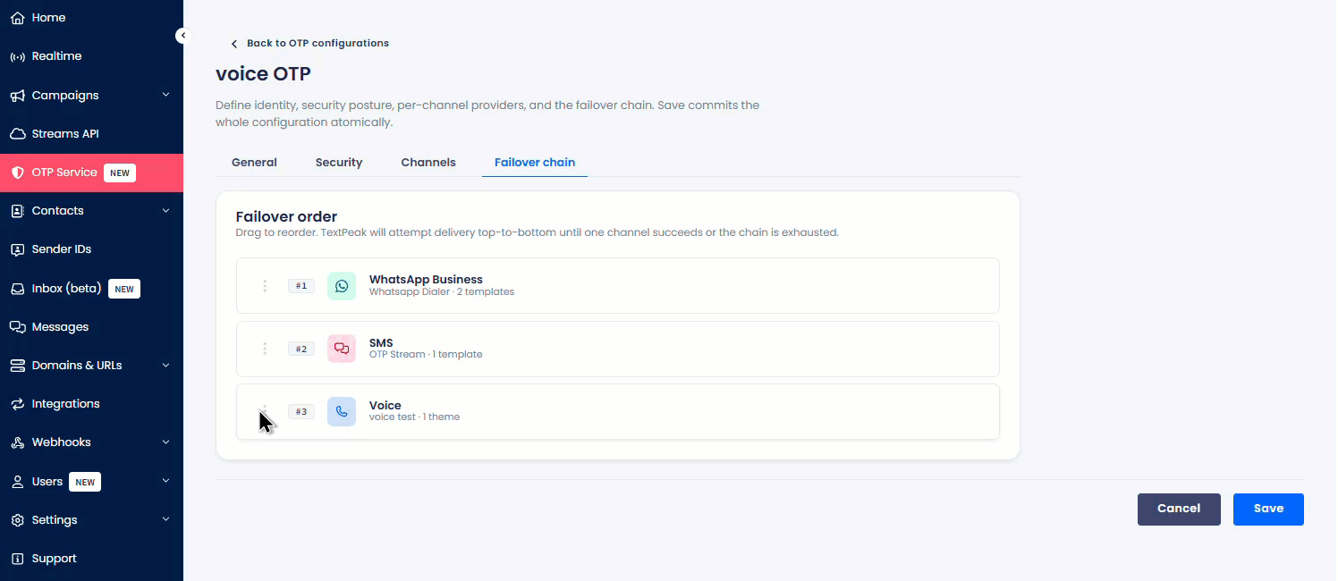Grab the WhatsApp Business row drag handle
The width and height of the screenshot is (1338, 581).
(265, 286)
